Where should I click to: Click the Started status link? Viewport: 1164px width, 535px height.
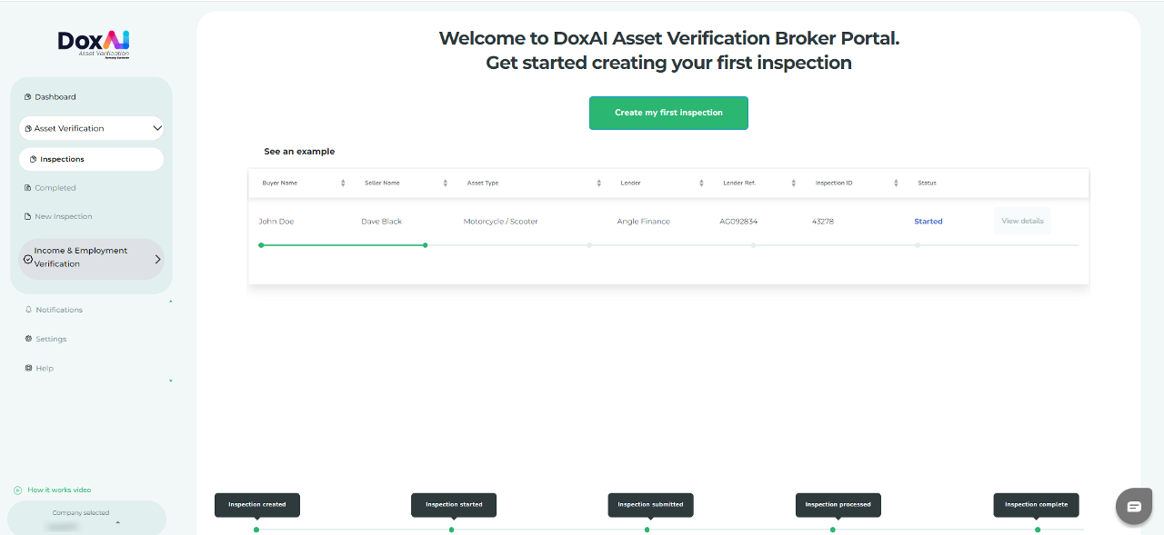928,221
